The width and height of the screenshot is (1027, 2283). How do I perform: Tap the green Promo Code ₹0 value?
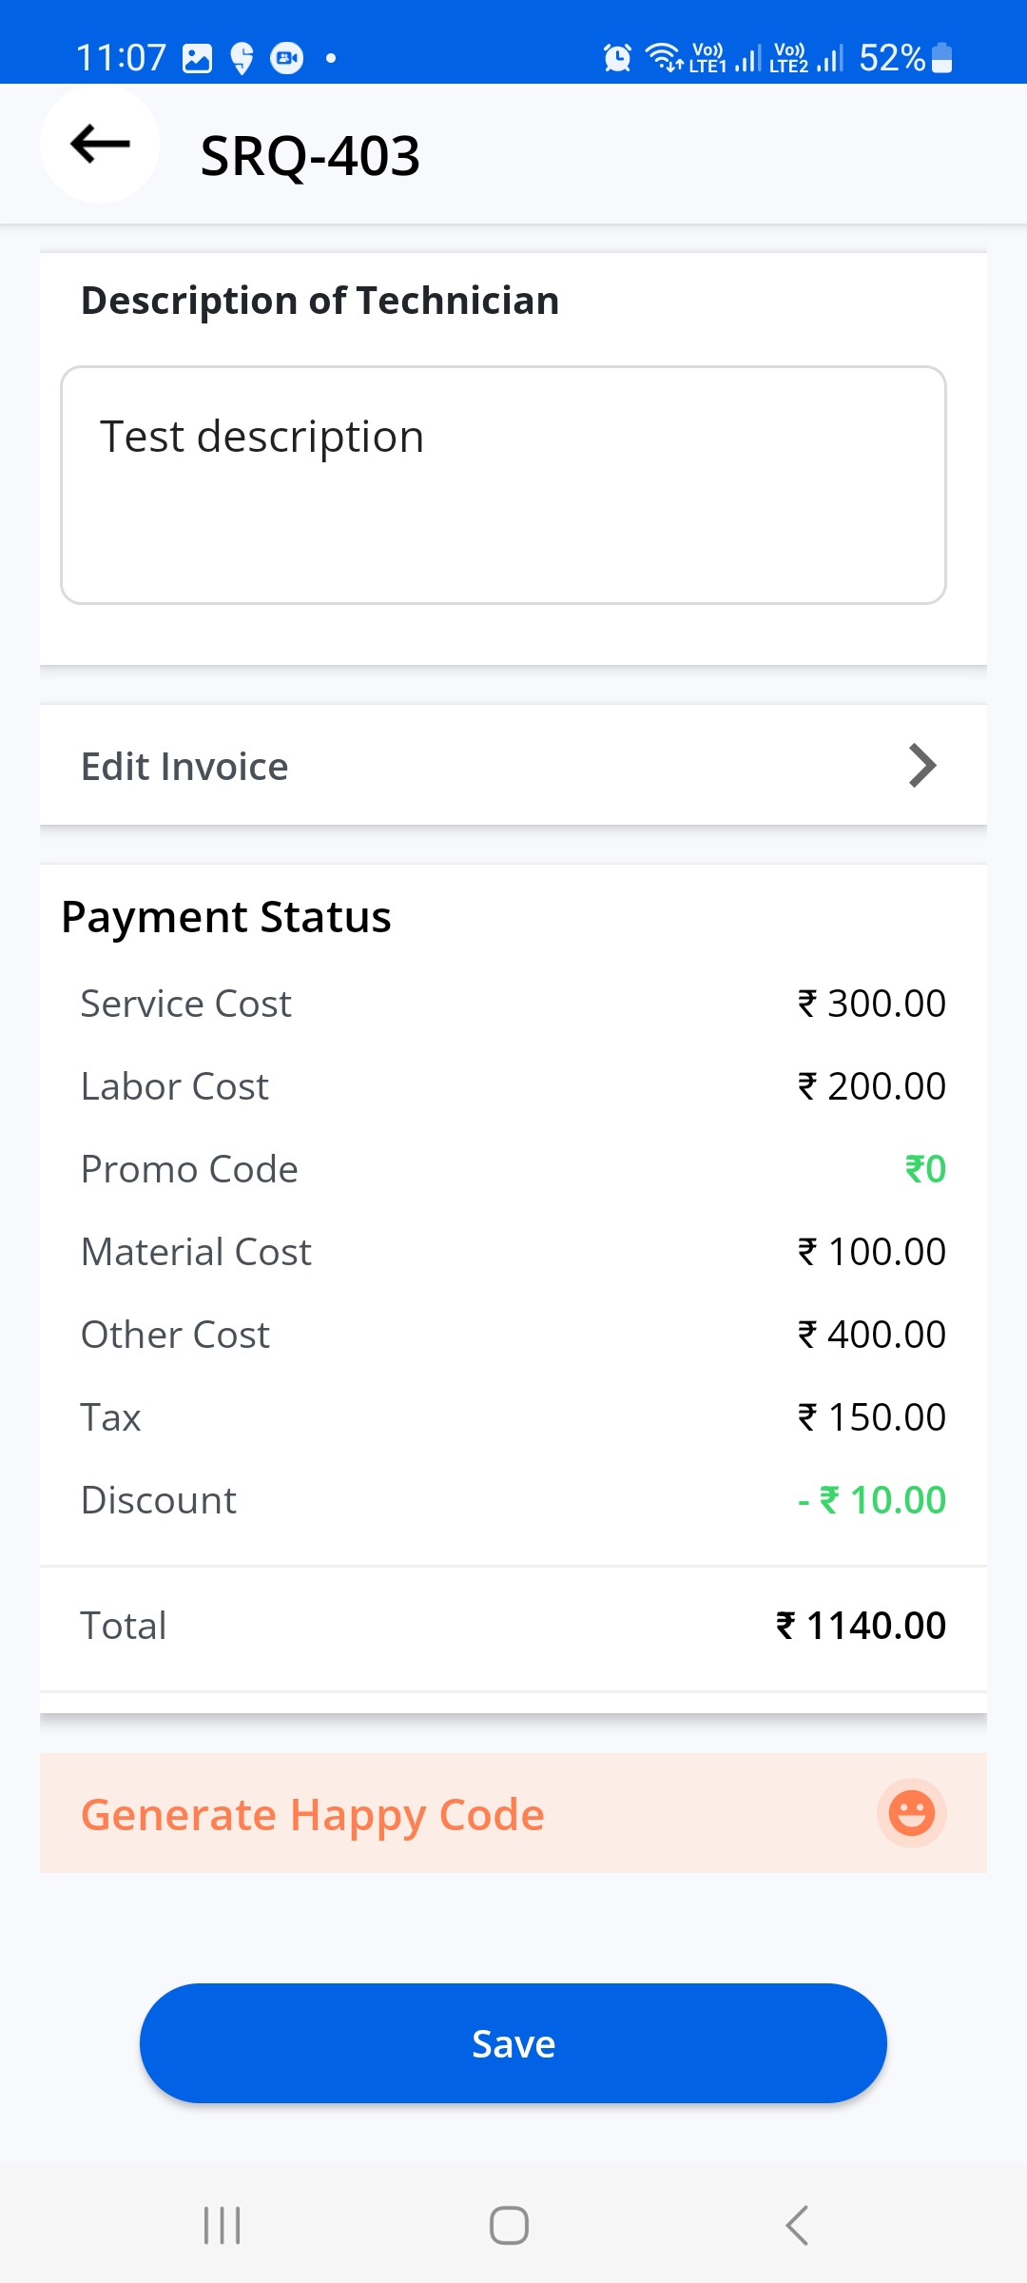tap(925, 1169)
